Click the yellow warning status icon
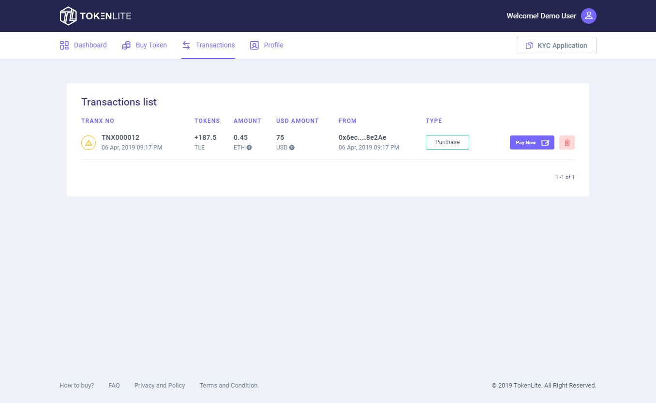 (x=89, y=143)
